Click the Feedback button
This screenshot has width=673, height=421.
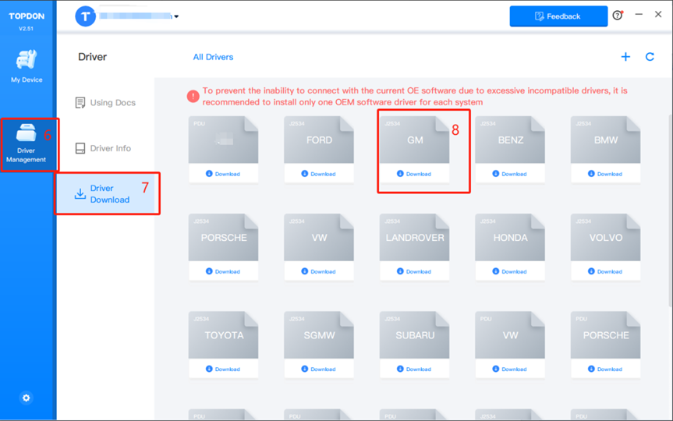[x=558, y=16]
